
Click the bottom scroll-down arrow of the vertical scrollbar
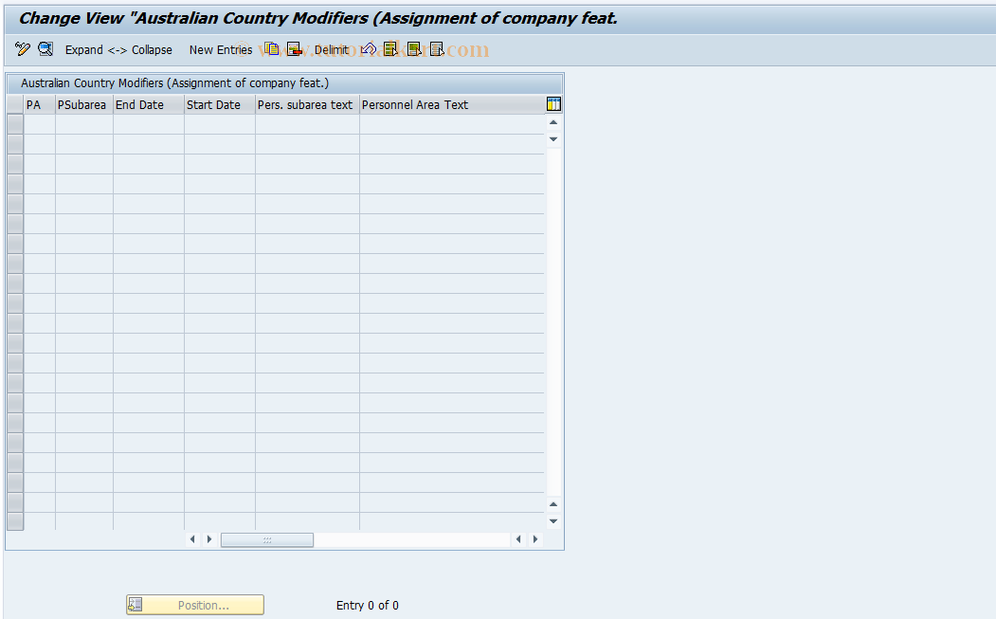pos(553,521)
